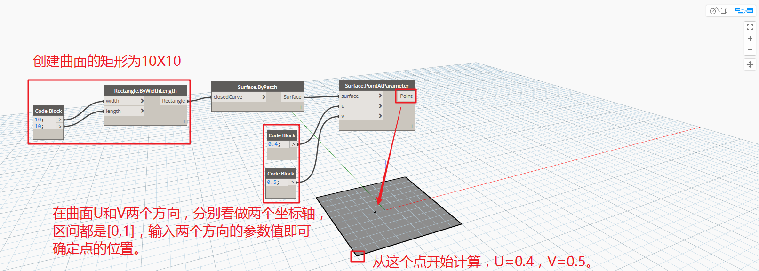Image resolution: width=759 pixels, height=271 pixels.
Task: Switch to 3D background preview navigation
Action: [x=719, y=10]
